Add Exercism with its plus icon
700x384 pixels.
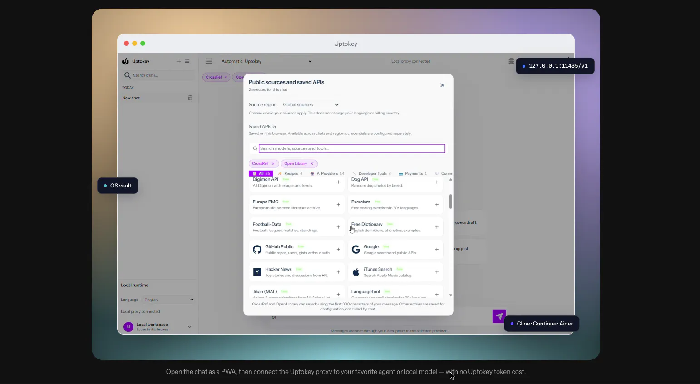click(x=437, y=205)
